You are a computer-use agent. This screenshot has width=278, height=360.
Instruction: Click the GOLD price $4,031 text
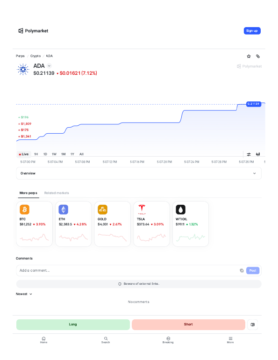tap(103, 224)
